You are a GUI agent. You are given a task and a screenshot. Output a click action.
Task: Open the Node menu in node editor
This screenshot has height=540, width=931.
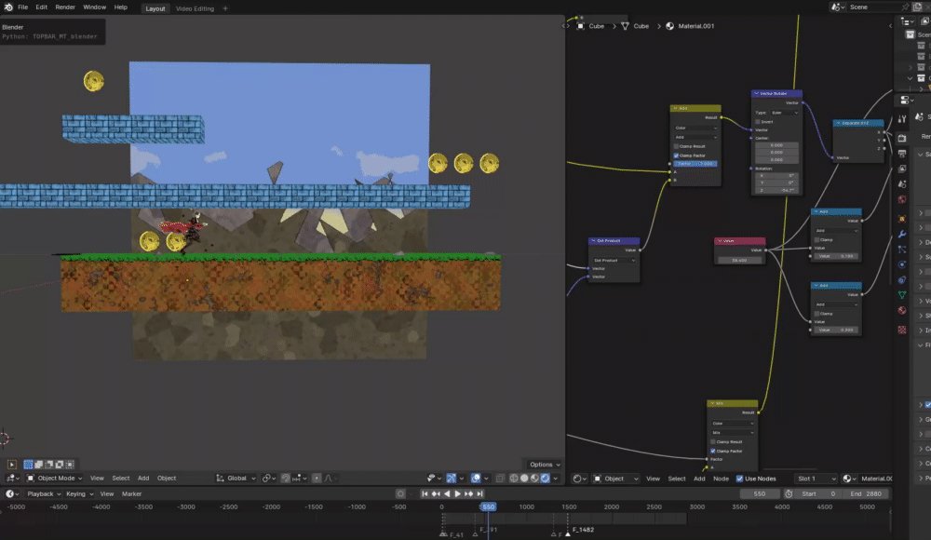coord(721,479)
